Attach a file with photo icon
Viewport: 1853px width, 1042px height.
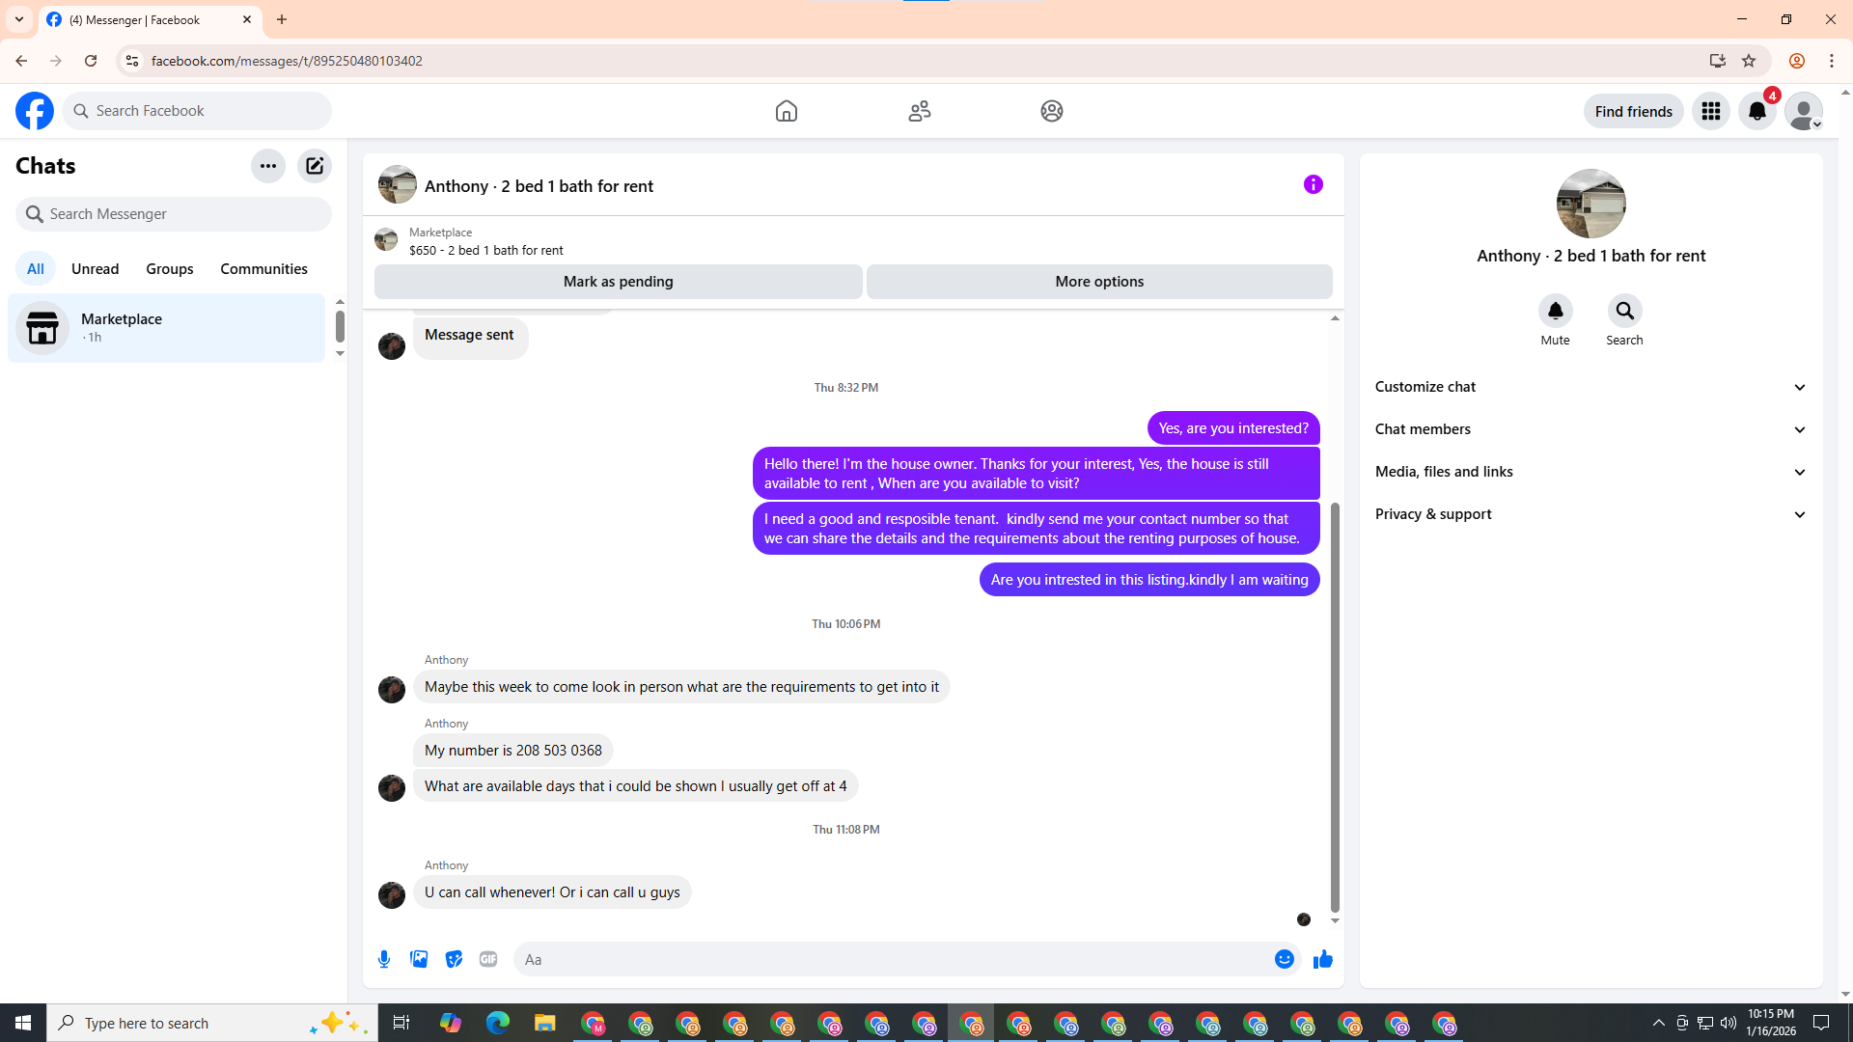pyautogui.click(x=419, y=959)
